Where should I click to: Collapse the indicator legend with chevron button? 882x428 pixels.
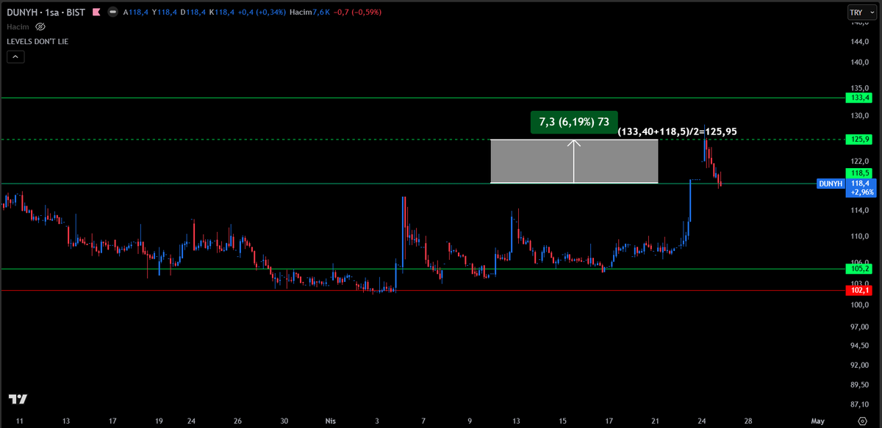(16, 56)
